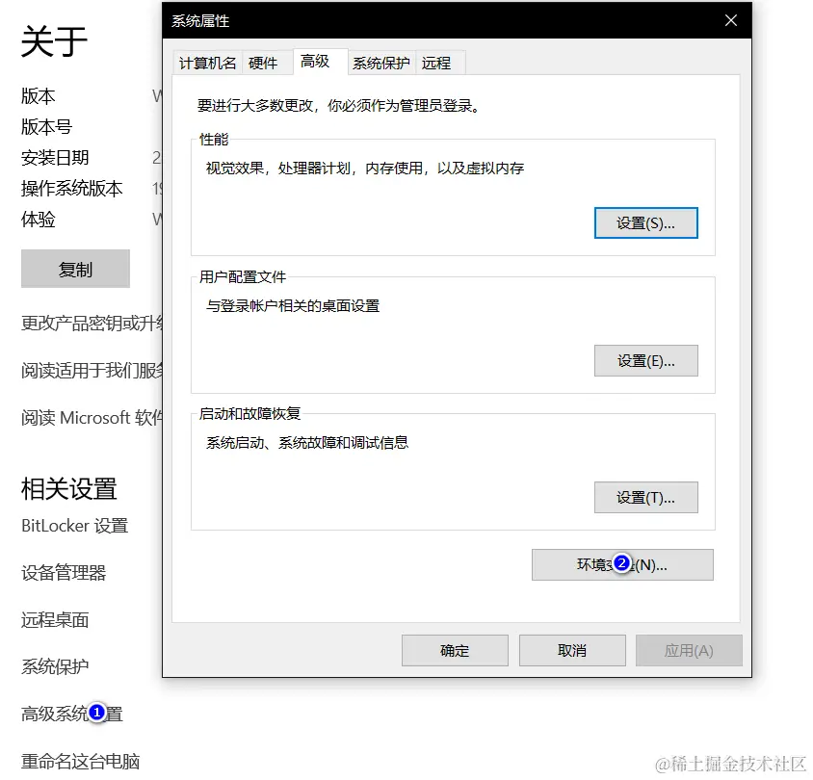This screenshot has width=813, height=780.
Task: Open 远程桌面 link
Action: click(x=55, y=620)
